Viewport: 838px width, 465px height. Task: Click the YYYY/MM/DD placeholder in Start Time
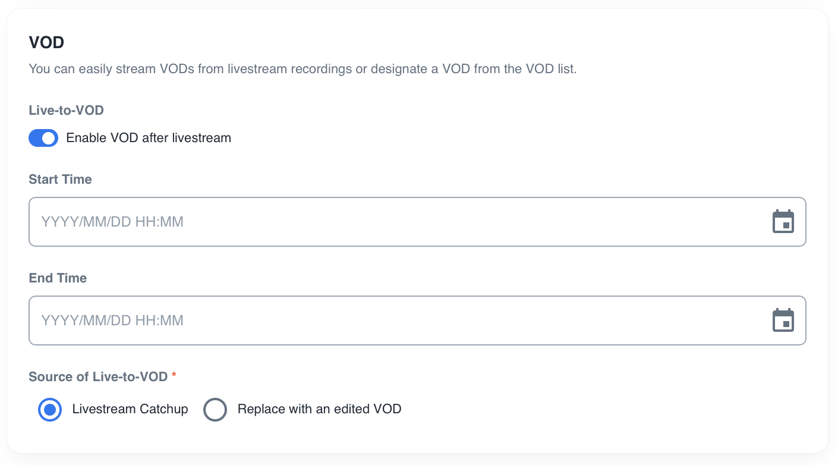click(112, 222)
